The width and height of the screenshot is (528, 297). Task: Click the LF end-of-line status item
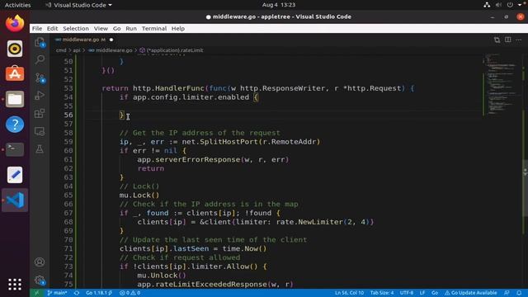point(422,293)
